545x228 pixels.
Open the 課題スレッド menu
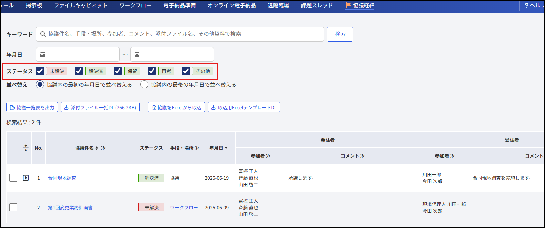(317, 5)
